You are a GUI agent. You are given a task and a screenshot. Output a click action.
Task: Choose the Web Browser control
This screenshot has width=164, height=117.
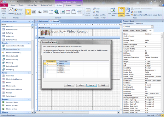coord(62,12)
